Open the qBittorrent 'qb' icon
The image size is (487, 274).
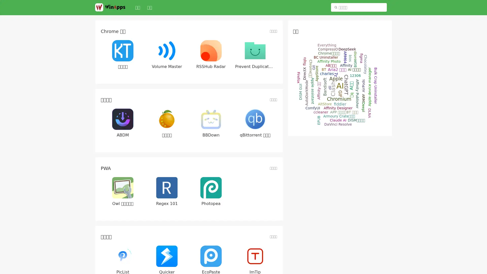255,119
